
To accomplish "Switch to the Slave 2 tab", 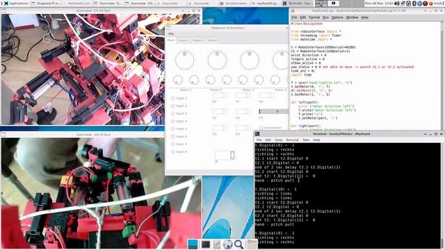I will click(x=198, y=40).
